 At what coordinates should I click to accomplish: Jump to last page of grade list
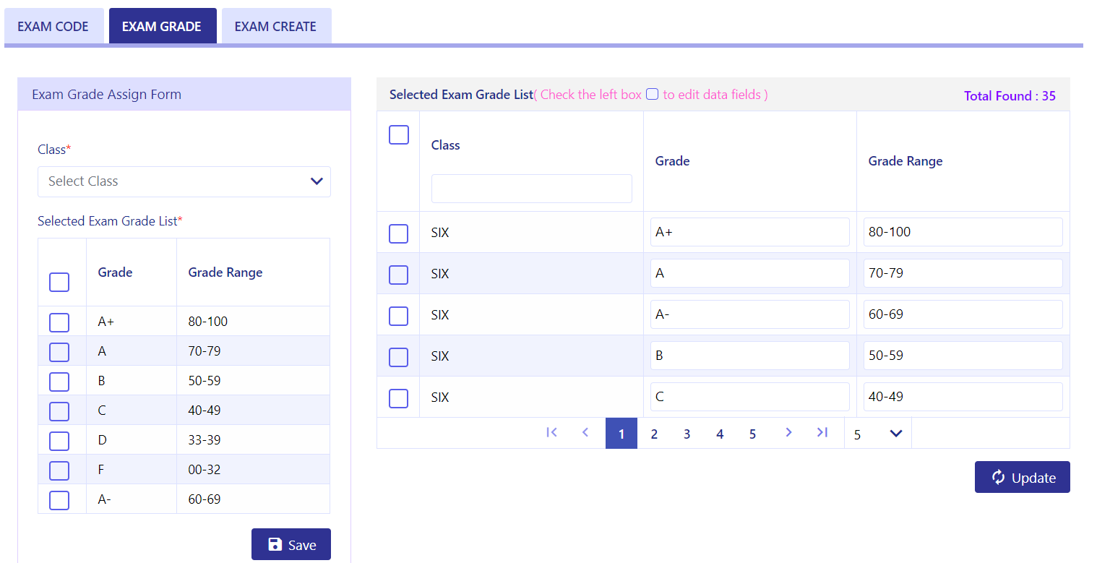click(x=822, y=433)
